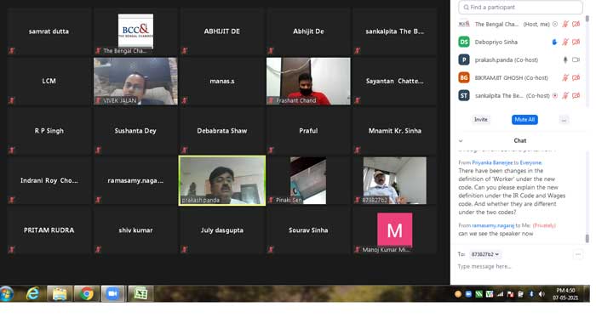Open Excel from the taskbar
This screenshot has width=596, height=335.
(140, 294)
